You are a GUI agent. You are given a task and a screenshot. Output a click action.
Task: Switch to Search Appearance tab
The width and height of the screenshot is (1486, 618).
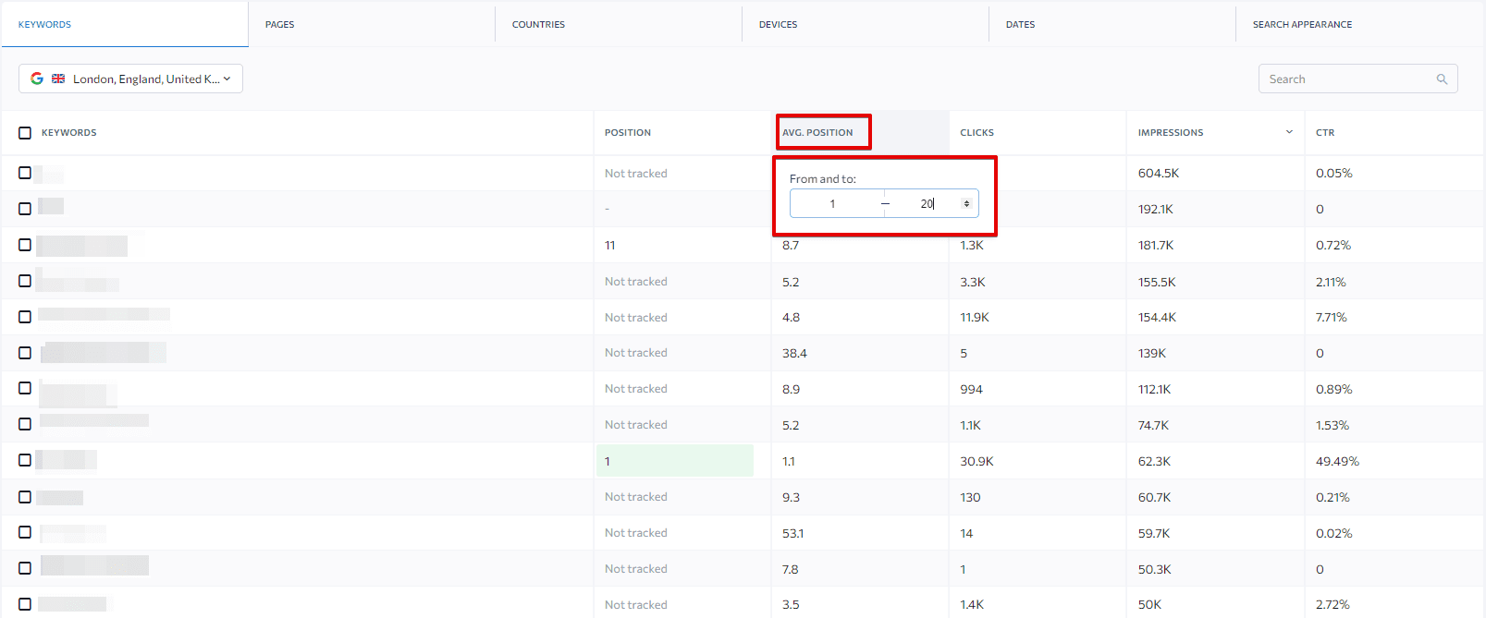[x=1359, y=24]
